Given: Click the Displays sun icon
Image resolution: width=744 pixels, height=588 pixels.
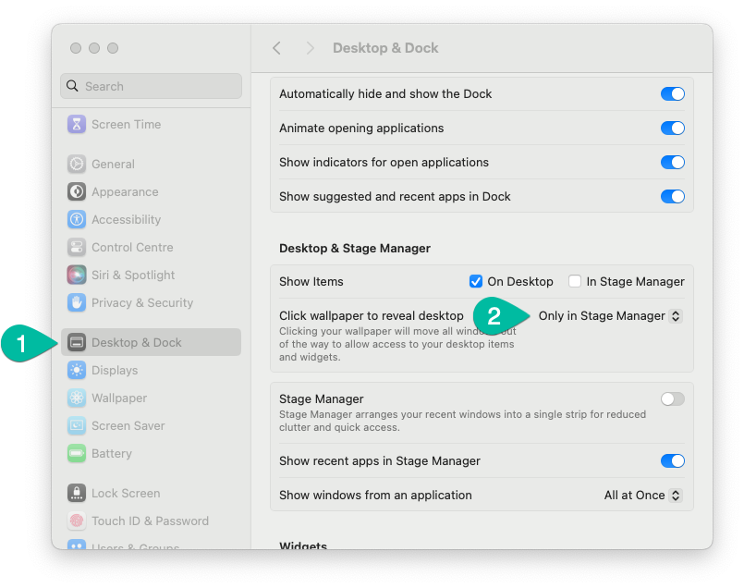Looking at the screenshot, I should [x=77, y=370].
